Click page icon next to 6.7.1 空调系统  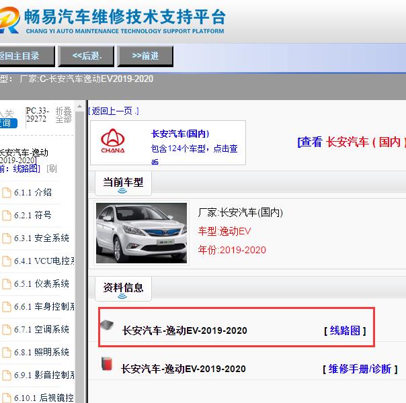pyautogui.click(x=7, y=330)
